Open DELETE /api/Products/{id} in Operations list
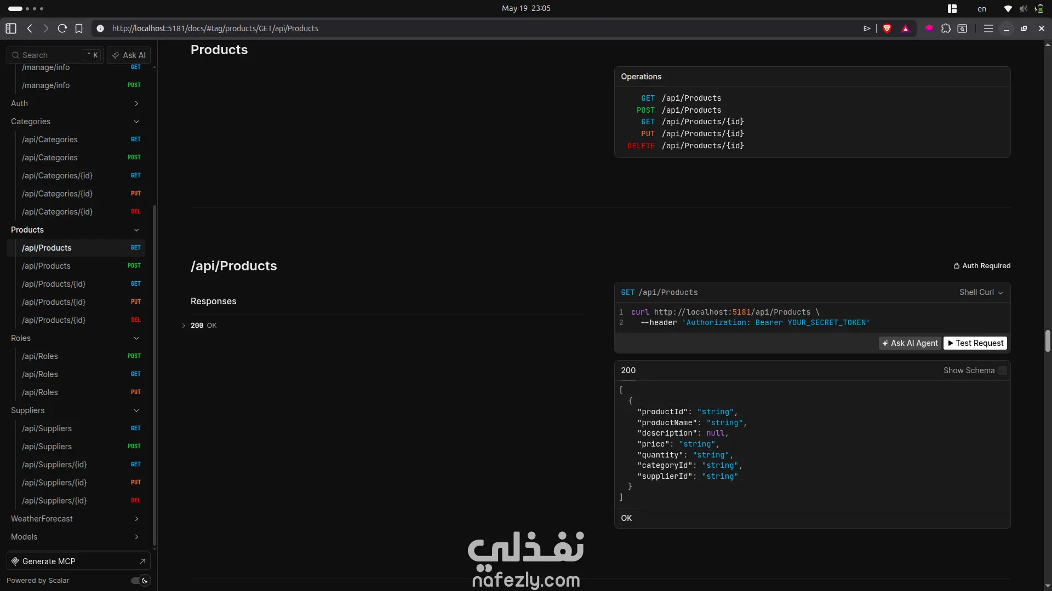 pyautogui.click(x=685, y=146)
